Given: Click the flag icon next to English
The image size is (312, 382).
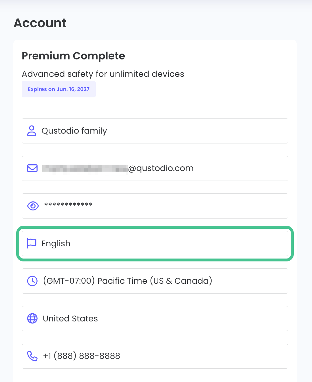Looking at the screenshot, I should click(32, 243).
